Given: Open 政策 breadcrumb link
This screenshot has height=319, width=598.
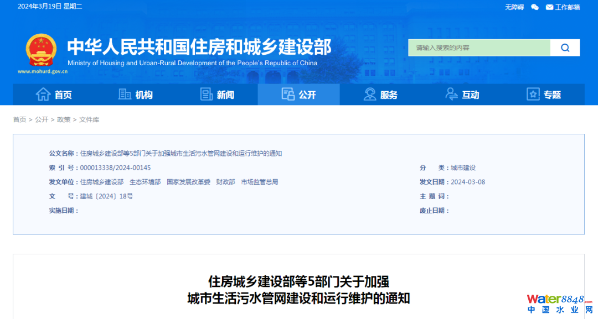Looking at the screenshot, I should [64, 119].
